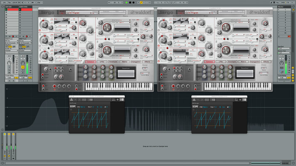Click right Largo Filter 1 cutoff knob
296x166 pixels.
(x=226, y=27)
